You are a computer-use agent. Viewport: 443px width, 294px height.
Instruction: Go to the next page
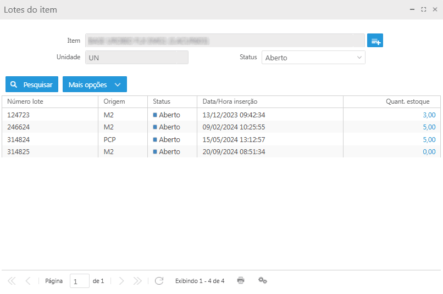[121, 281]
